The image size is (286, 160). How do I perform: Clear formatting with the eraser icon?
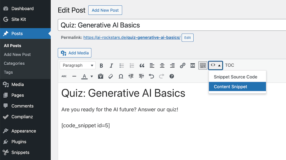pyautogui.click(x=110, y=76)
